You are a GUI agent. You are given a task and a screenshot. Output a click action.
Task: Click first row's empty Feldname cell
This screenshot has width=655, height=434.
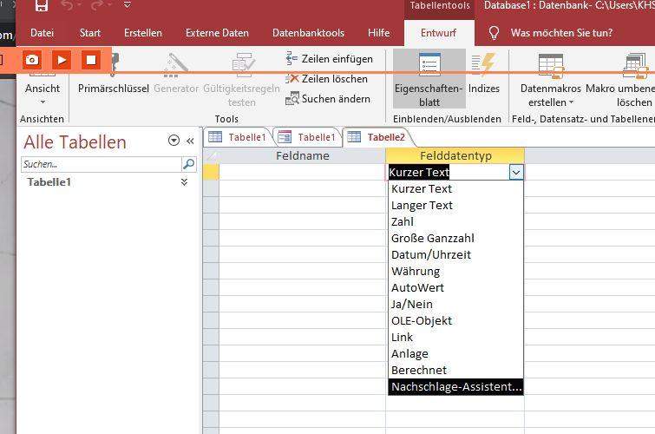(302, 172)
